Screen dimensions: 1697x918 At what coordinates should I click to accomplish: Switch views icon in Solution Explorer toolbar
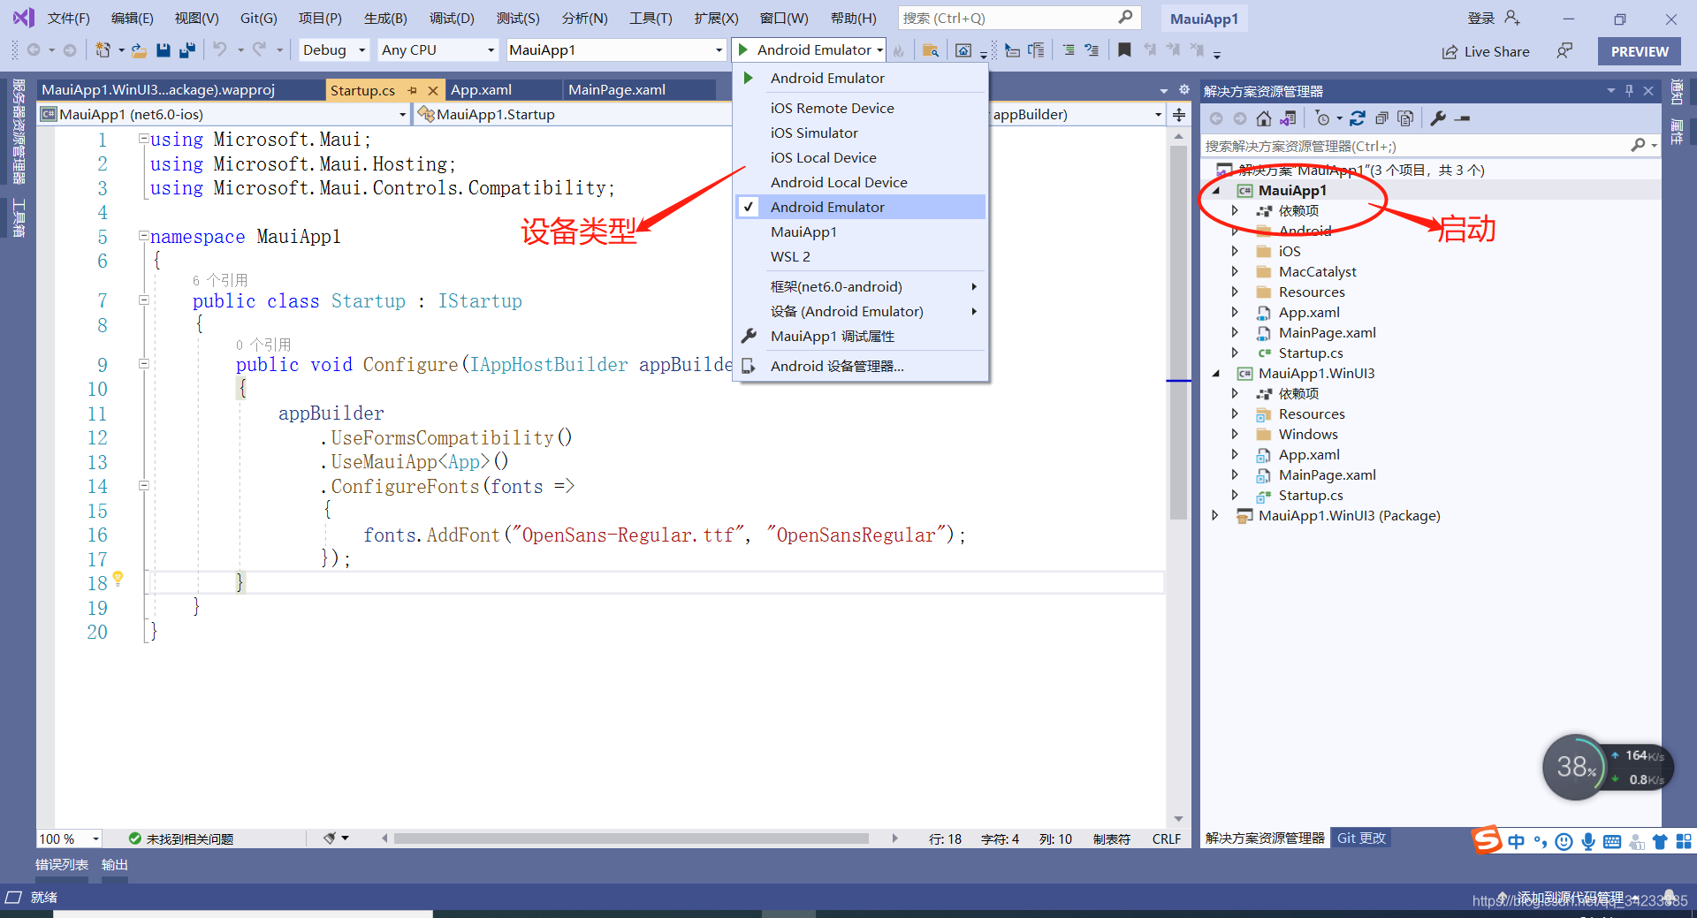[1288, 118]
